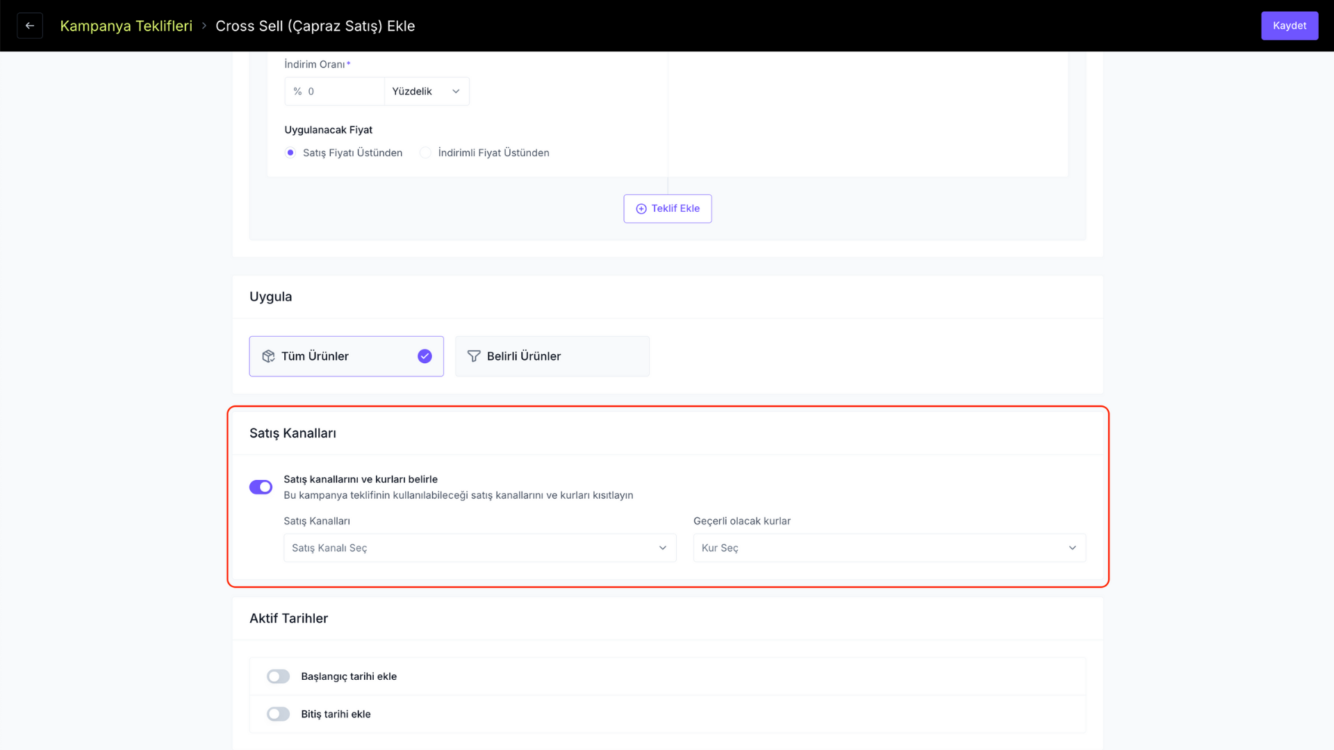Click the Aktif Tarihler heading

288,618
